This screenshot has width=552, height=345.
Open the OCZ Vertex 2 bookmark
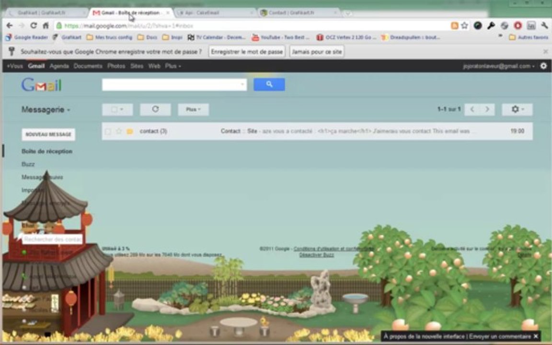[346, 37]
